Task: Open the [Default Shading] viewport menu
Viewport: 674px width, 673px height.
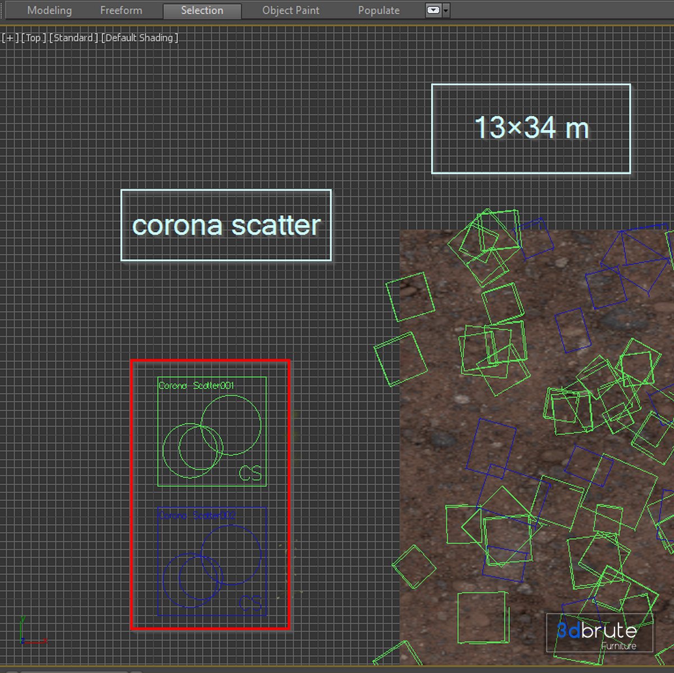Action: click(x=139, y=38)
